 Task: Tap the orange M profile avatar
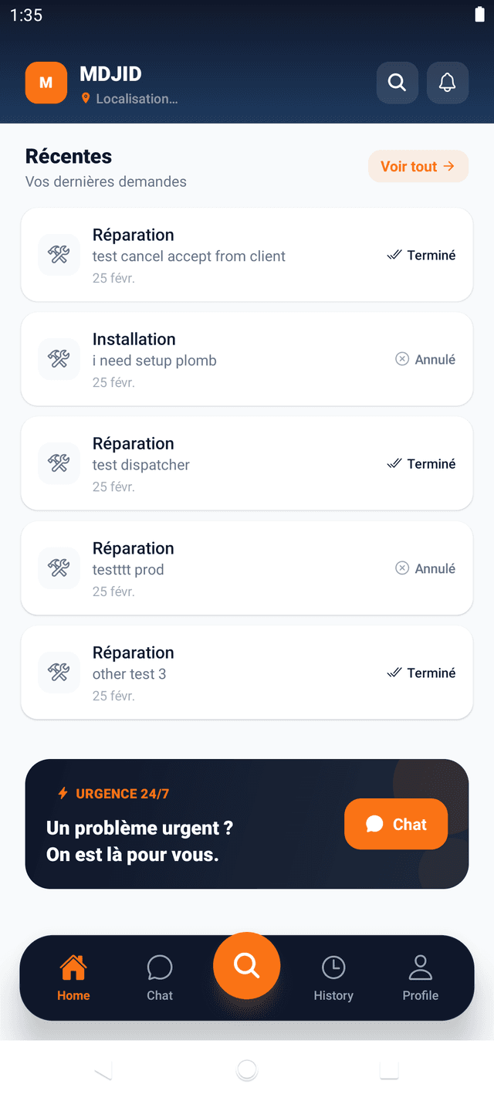pyautogui.click(x=46, y=83)
